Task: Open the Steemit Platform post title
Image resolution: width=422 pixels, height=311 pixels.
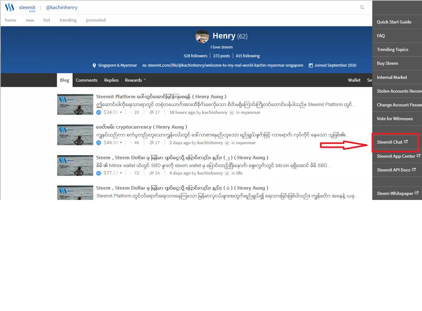Action: 161,97
